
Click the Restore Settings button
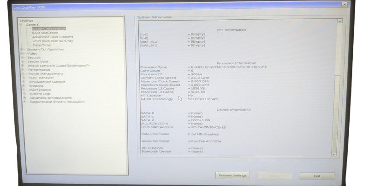click(232, 175)
